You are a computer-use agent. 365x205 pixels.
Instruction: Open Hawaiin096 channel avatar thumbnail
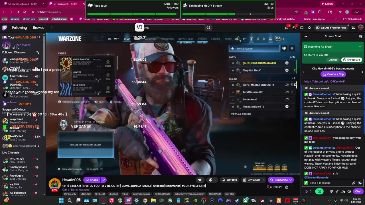click(54, 184)
